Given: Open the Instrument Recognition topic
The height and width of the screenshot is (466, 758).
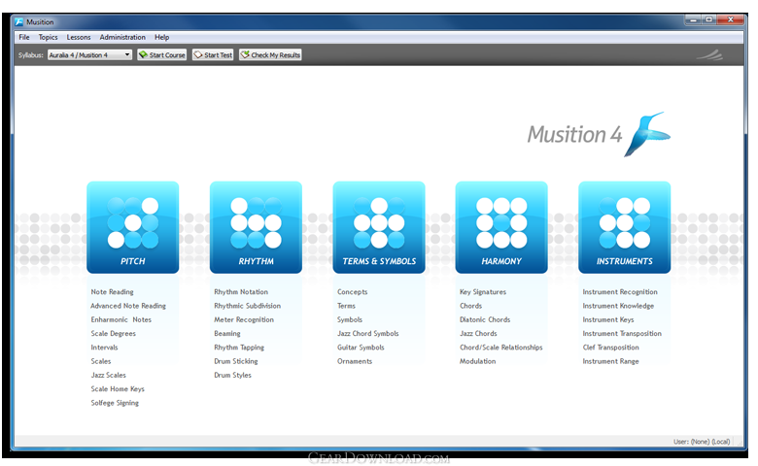Looking at the screenshot, I should pyautogui.click(x=620, y=291).
